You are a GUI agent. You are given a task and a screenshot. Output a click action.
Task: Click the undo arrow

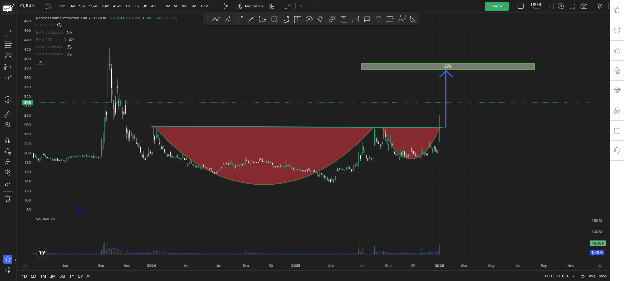[302, 6]
